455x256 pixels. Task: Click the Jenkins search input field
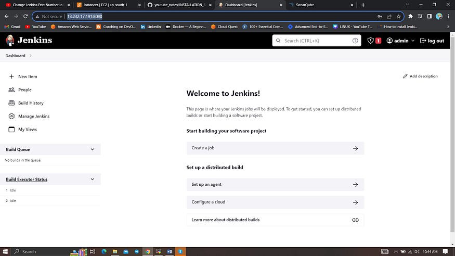click(317, 41)
